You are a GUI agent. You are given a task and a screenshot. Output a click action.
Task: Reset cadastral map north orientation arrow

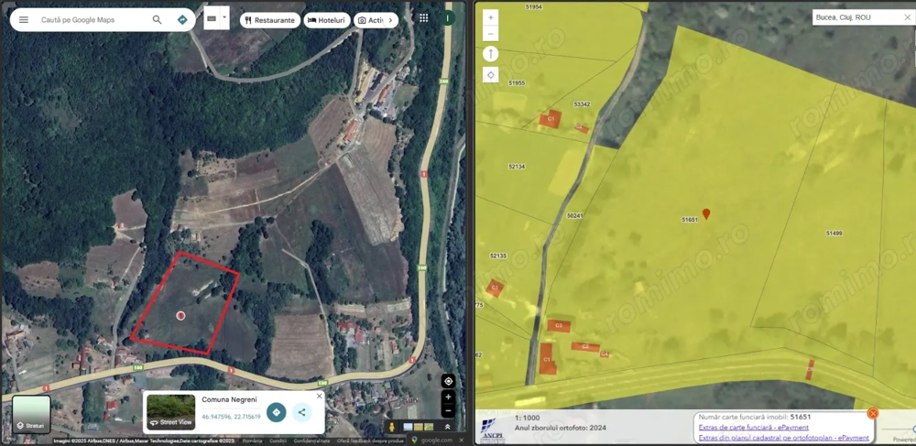pos(491,54)
